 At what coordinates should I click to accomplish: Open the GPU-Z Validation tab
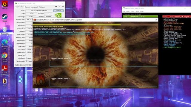tap(42, 7)
